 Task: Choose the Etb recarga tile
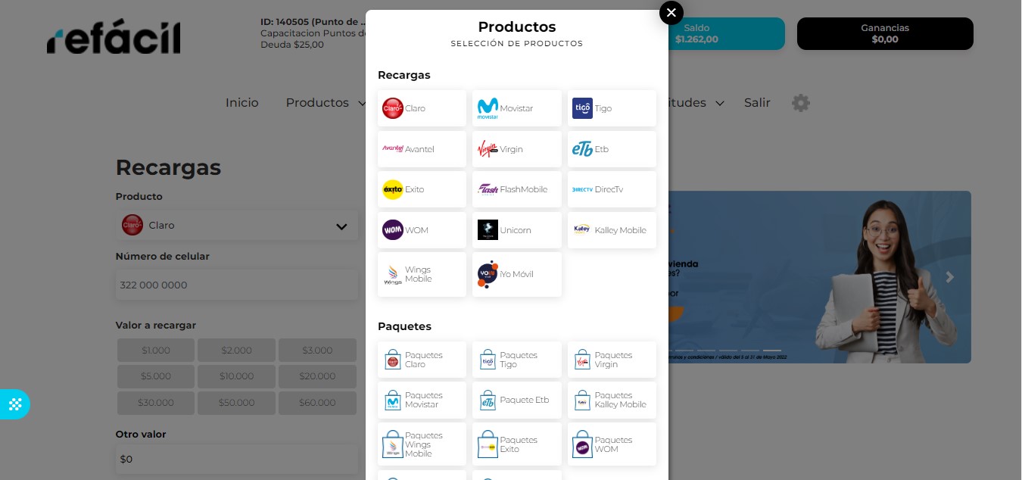(x=612, y=149)
